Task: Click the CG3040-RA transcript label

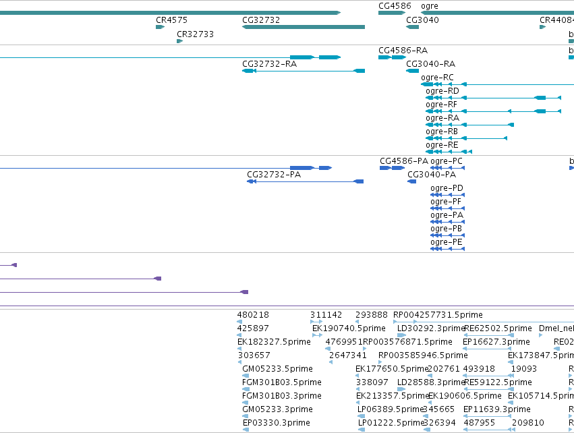Action: (431, 64)
